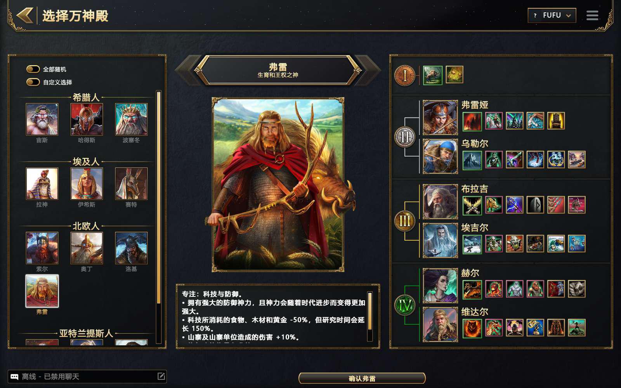The image size is (621, 388).
Task: Select the Hel (赫尔) minor god portrait
Action: pyautogui.click(x=440, y=286)
